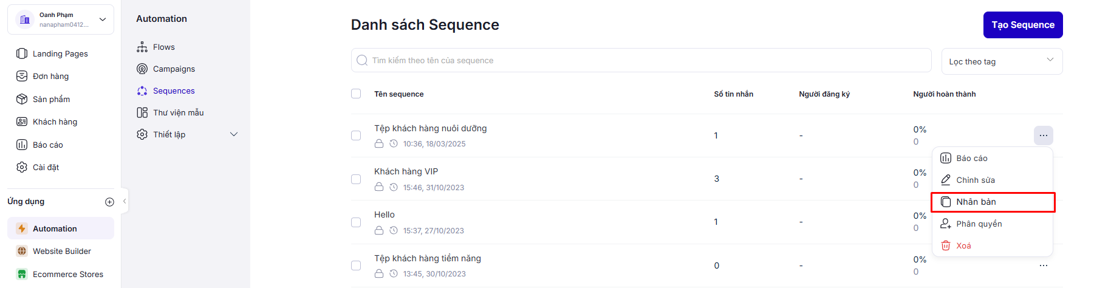Open Sản phẩm box icon
1094x288 pixels.
22,99
